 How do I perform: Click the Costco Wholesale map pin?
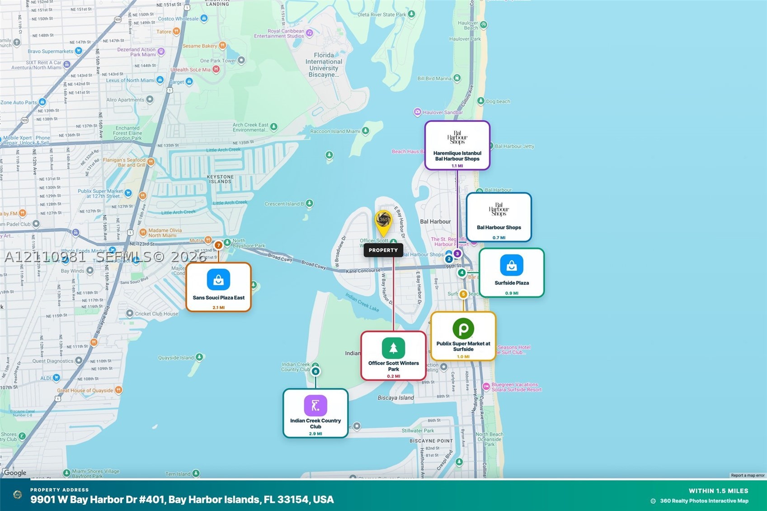pos(204,19)
